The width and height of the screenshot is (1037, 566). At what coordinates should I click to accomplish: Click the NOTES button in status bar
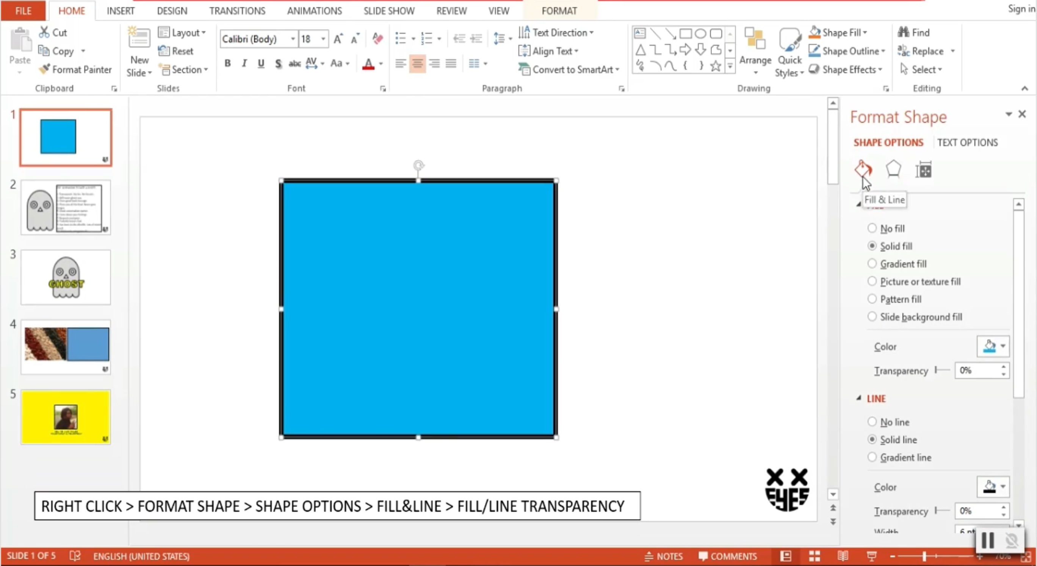click(x=663, y=556)
